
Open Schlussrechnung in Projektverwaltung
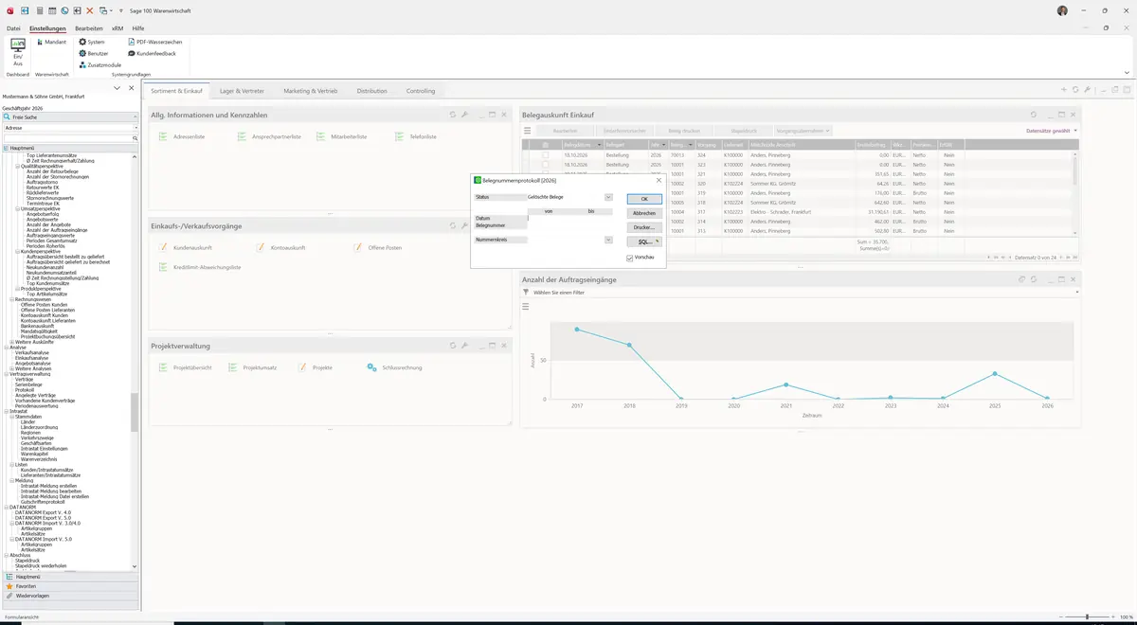pos(395,367)
